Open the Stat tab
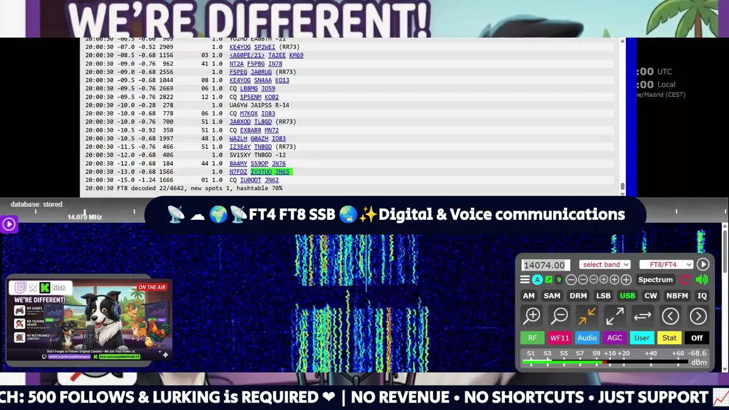Screen dimensions: 729x410 pyautogui.click(x=669, y=338)
